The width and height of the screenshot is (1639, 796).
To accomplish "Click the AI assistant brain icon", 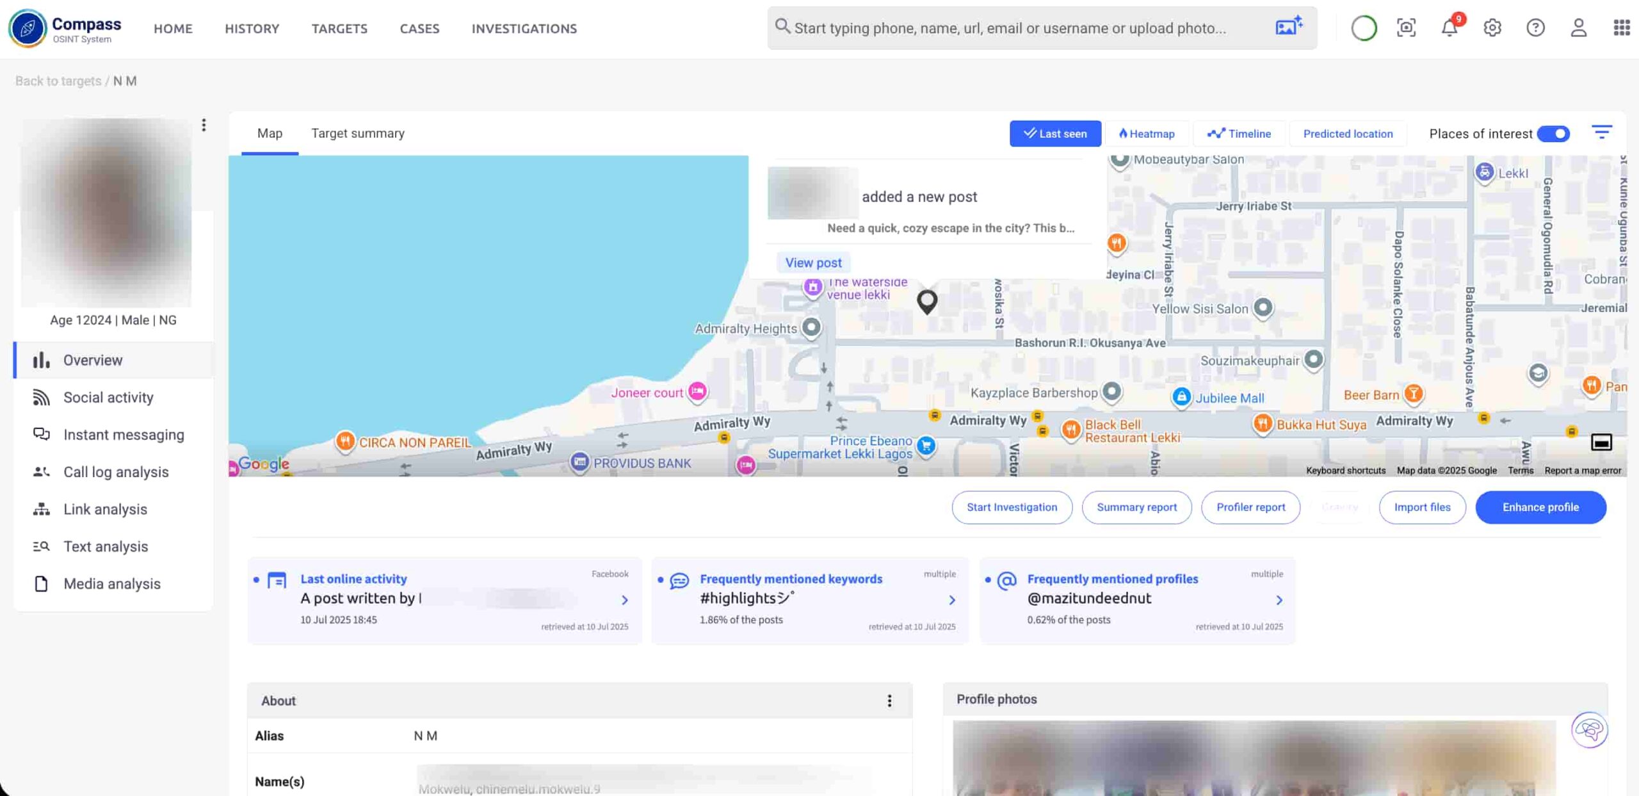I will pyautogui.click(x=1589, y=729).
